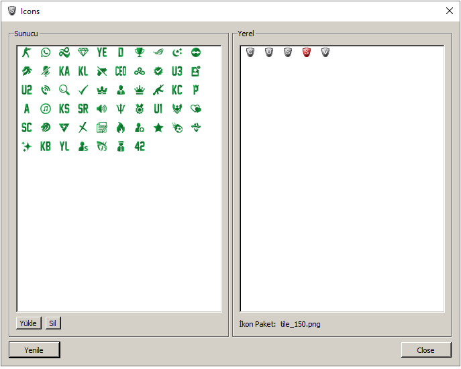461x369 pixels.
Task: Select the muted microphone icon
Action: coord(45,71)
